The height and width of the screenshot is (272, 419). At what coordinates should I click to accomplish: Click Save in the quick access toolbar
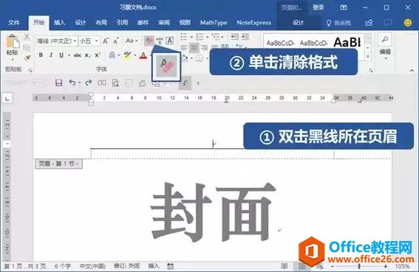tap(58, 83)
